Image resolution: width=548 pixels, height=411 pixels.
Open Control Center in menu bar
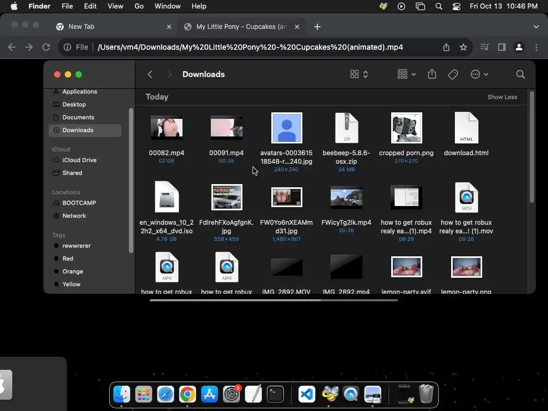[x=456, y=6]
